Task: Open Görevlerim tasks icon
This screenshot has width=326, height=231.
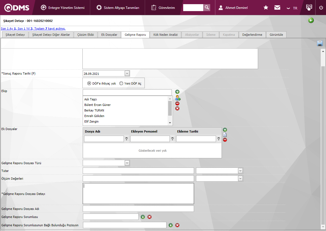Action: click(154, 8)
